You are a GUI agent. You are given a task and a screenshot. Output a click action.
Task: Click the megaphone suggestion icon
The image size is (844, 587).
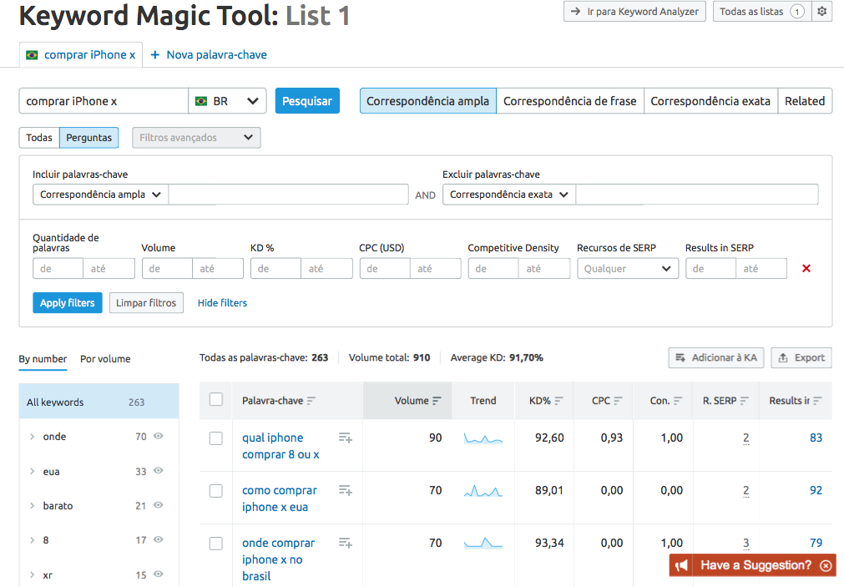coord(681,565)
